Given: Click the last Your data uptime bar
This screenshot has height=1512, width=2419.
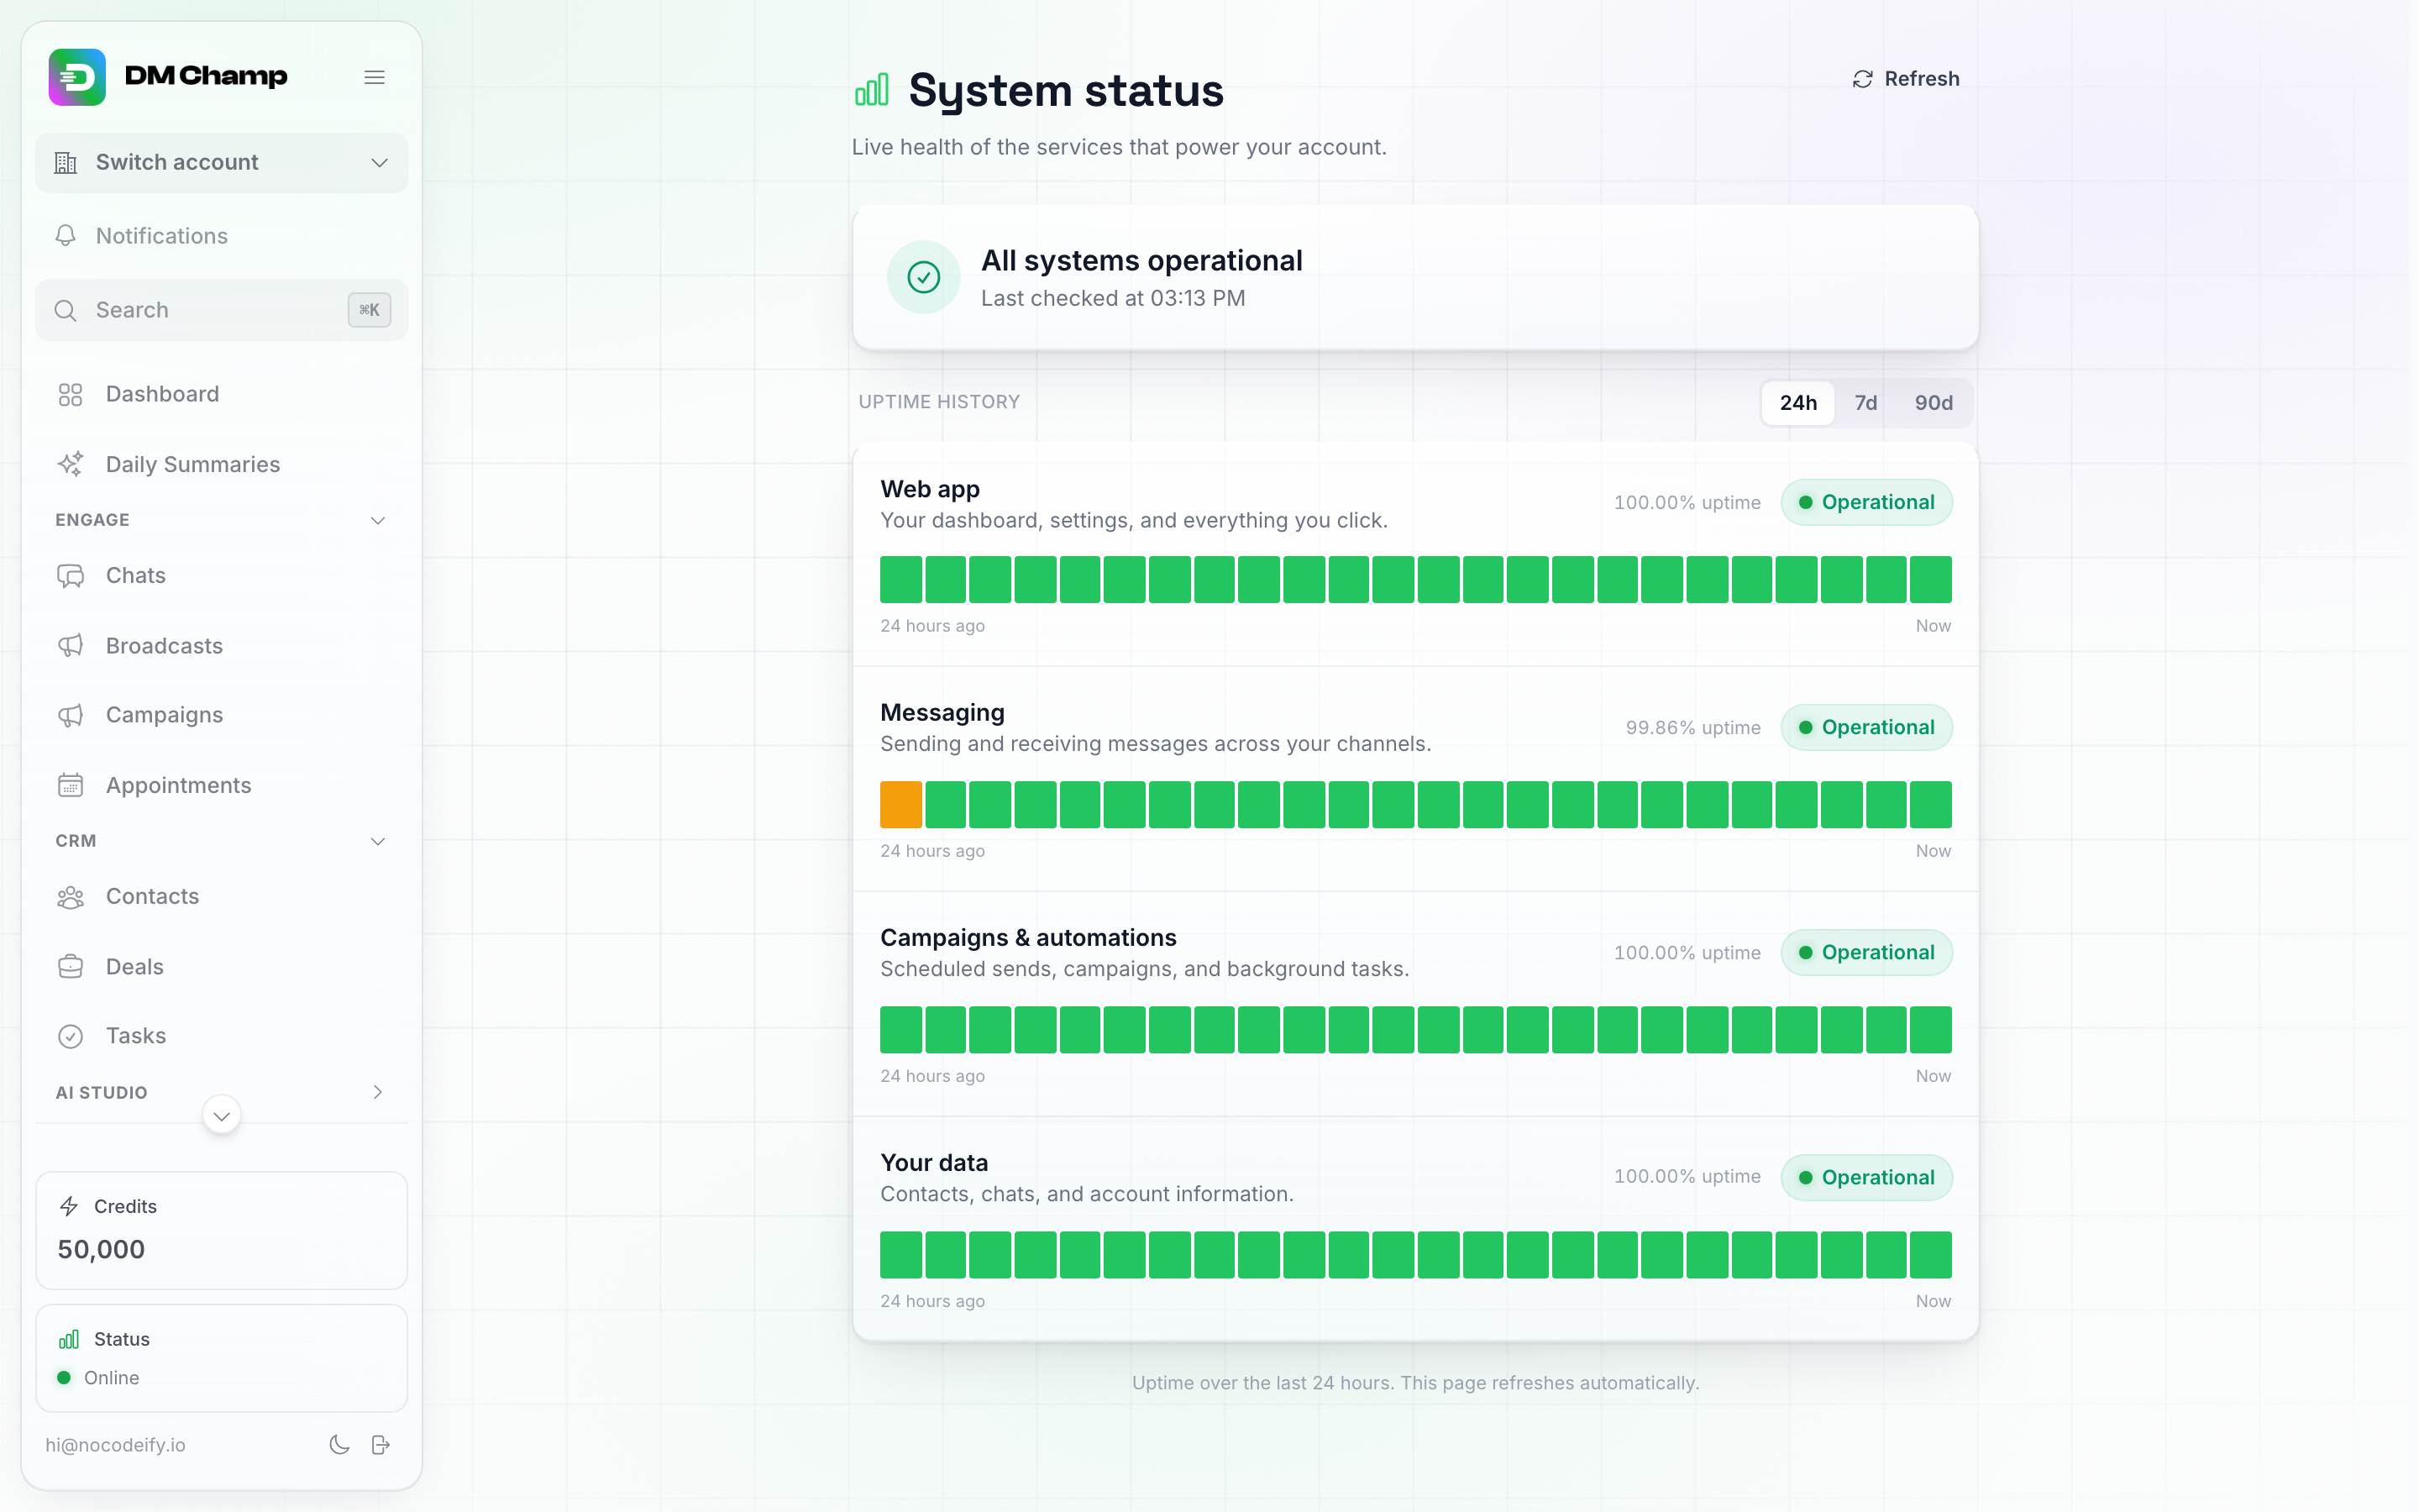Looking at the screenshot, I should coord(1930,1254).
